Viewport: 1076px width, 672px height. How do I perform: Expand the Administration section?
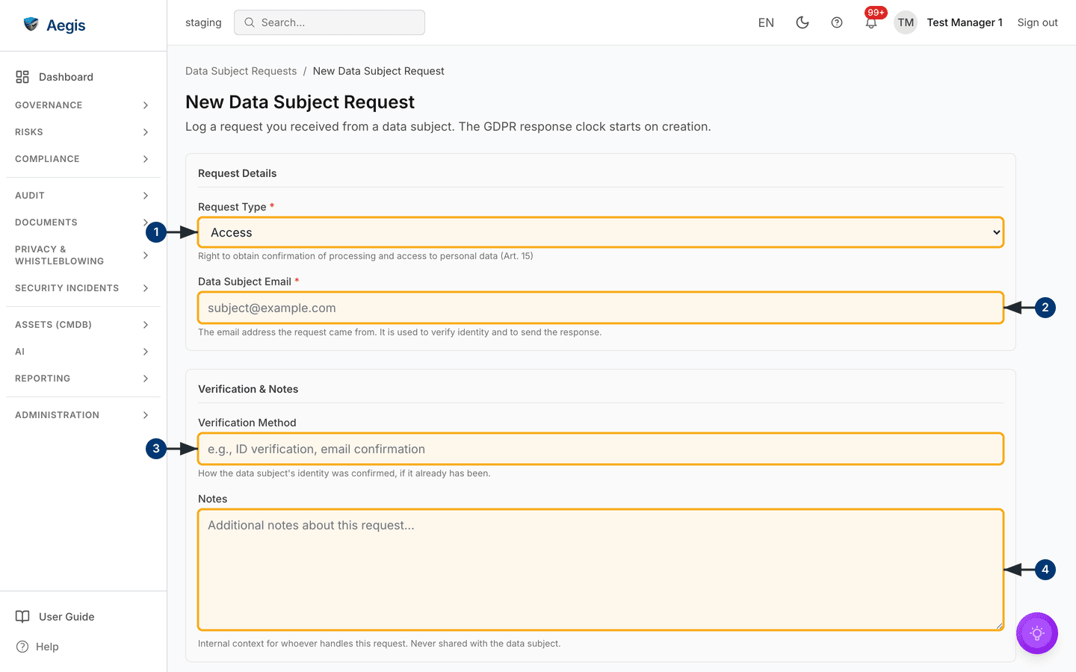(83, 415)
